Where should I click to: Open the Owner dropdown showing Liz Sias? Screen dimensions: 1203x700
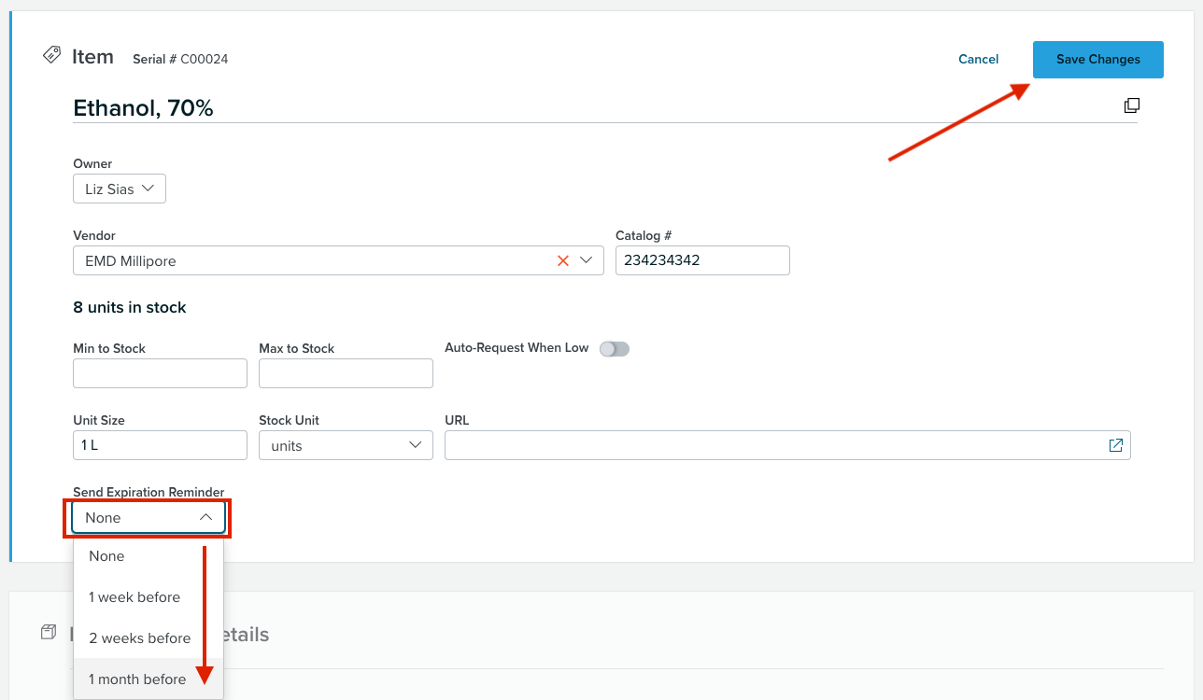tap(120, 189)
